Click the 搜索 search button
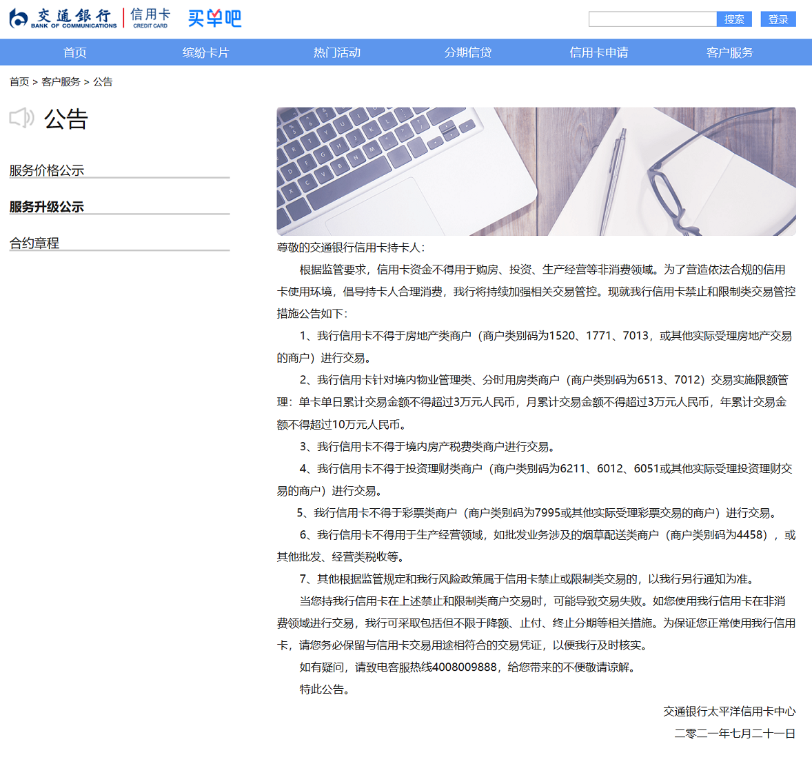The image size is (812, 775). pos(734,19)
